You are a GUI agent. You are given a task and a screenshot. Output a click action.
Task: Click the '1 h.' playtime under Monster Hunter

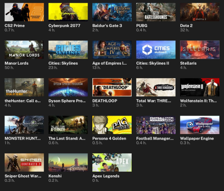[x=8, y=143]
